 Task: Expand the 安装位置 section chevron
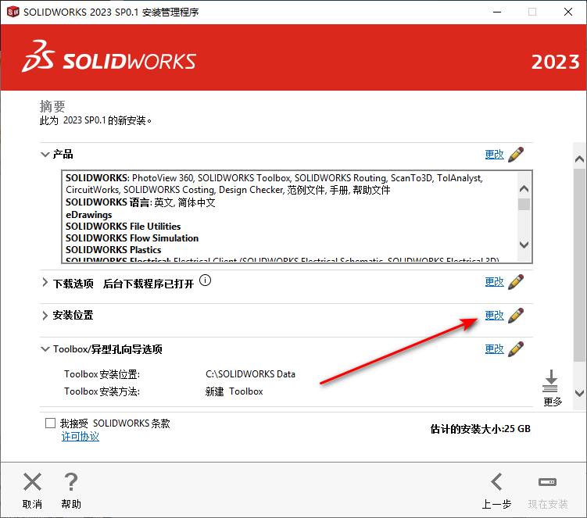point(45,316)
